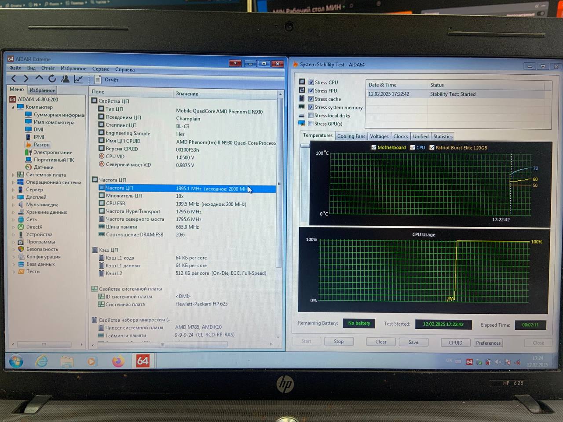Open the Вид menu
The image size is (563, 422).
coord(31,68)
